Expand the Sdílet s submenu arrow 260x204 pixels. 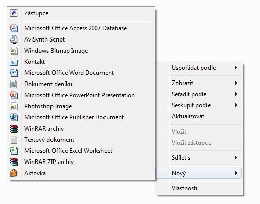click(236, 158)
